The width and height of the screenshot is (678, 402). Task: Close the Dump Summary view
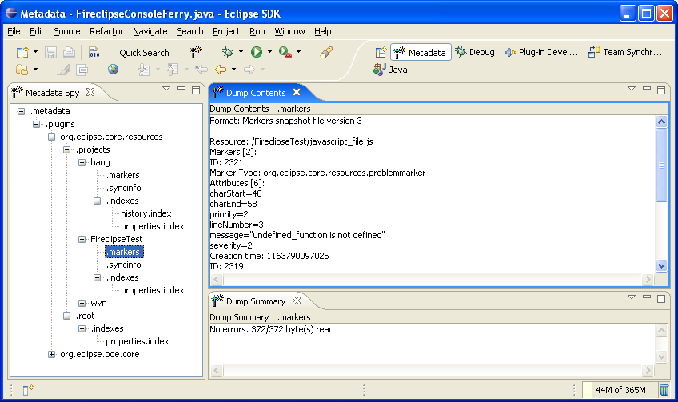296,301
